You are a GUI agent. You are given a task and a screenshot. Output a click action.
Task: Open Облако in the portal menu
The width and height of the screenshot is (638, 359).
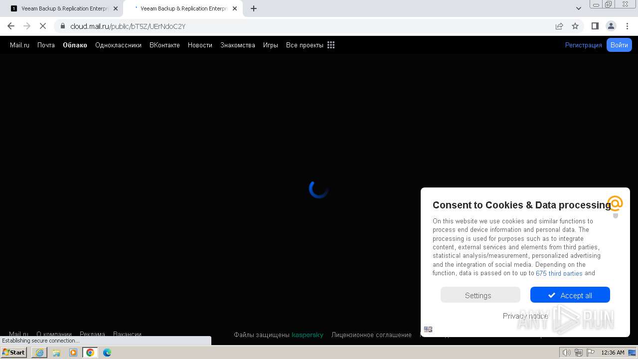point(75,45)
